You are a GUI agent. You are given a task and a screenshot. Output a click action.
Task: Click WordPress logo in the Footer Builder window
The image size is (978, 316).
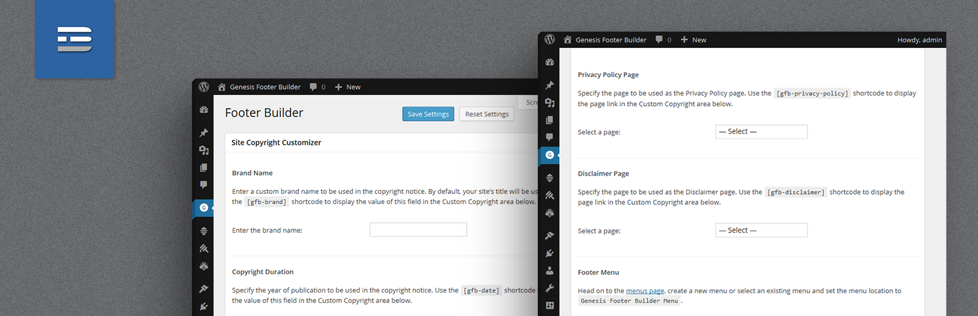tap(203, 87)
